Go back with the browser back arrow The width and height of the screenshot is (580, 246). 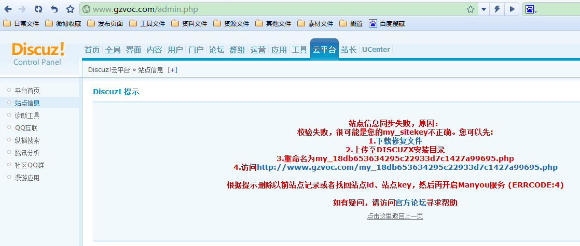8,9
